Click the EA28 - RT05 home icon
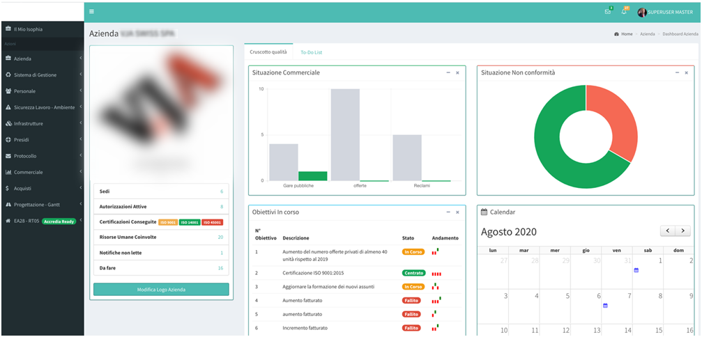 pyautogui.click(x=8, y=221)
